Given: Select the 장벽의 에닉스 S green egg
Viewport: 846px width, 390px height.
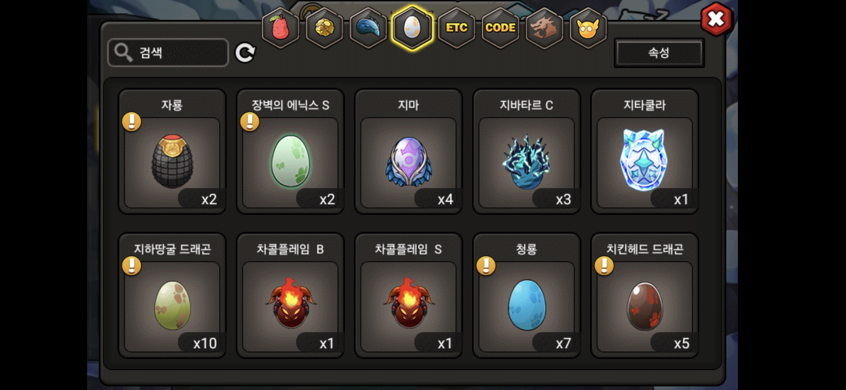Looking at the screenshot, I should click(290, 152).
